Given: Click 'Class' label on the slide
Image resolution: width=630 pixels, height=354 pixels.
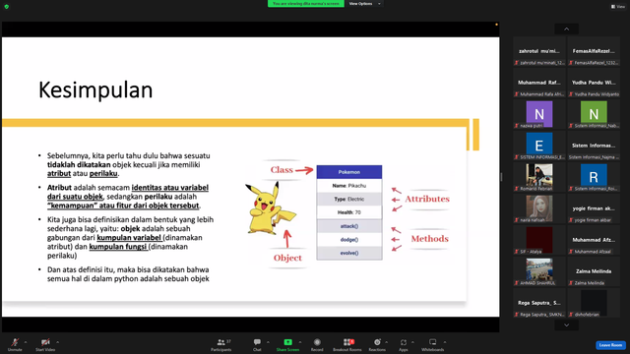Looking at the screenshot, I should 282,170.
